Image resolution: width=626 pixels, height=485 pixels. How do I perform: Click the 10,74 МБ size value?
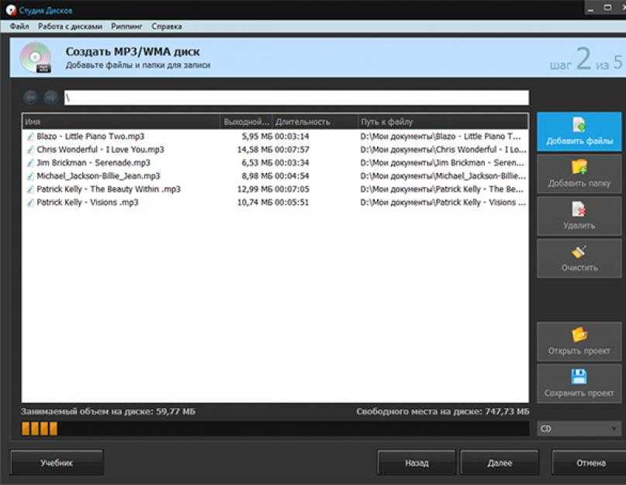254,203
